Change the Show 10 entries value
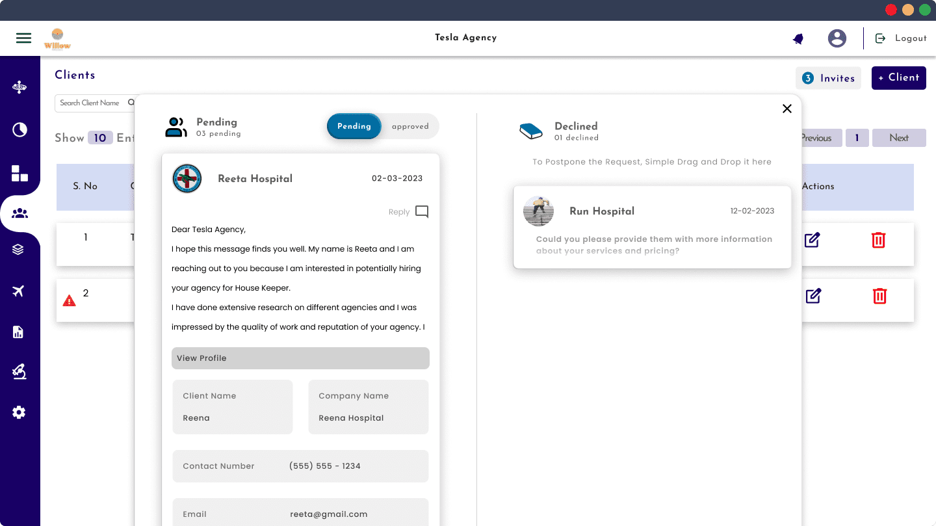Screen dimensions: 936x526 click(x=100, y=138)
